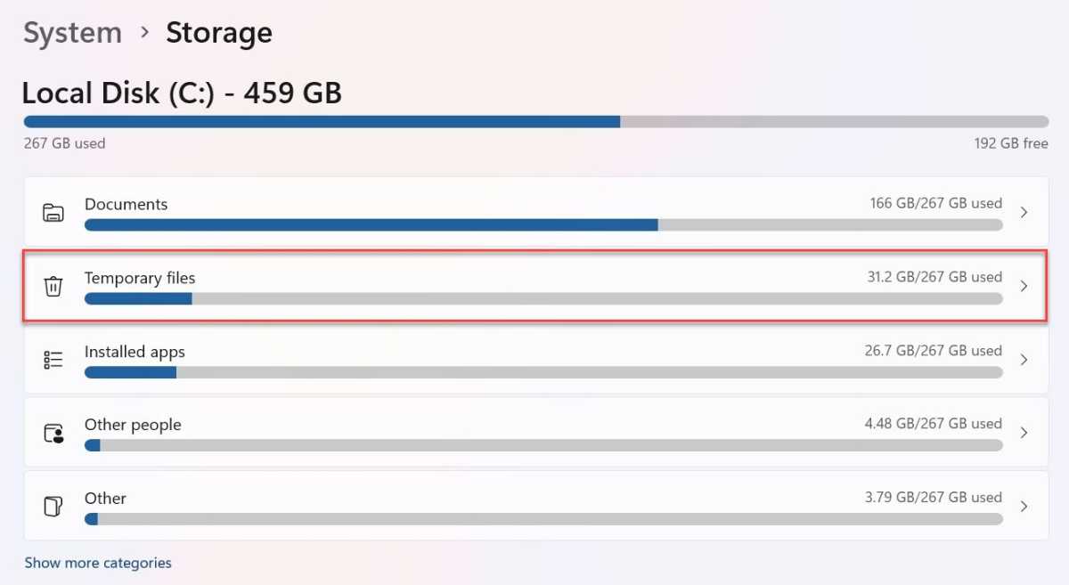This screenshot has width=1069, height=585.
Task: Click the Local Disk usage bar
Action: point(535,122)
